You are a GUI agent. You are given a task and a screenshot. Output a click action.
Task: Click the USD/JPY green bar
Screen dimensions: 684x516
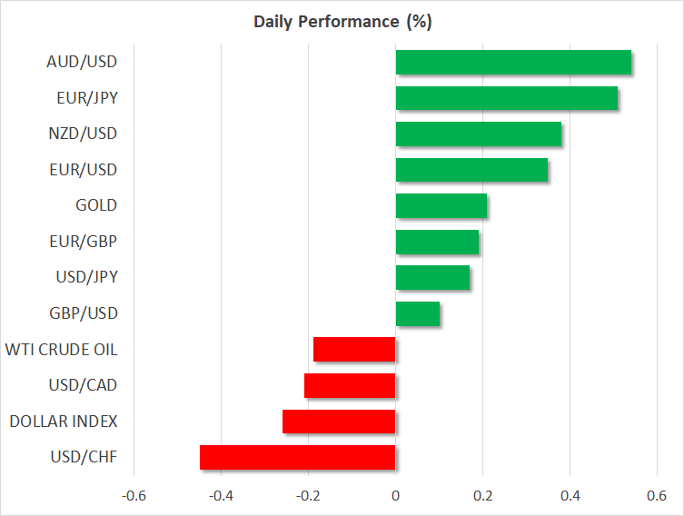pyautogui.click(x=432, y=278)
